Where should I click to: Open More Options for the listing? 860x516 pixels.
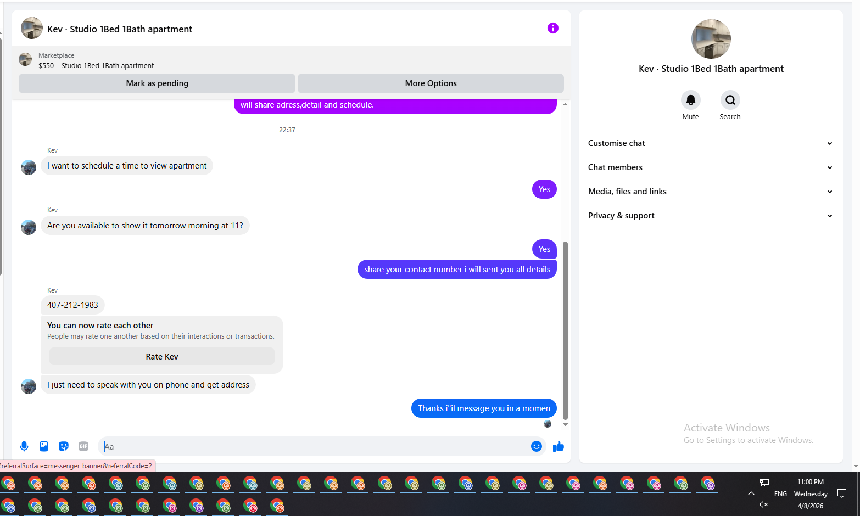click(x=431, y=83)
